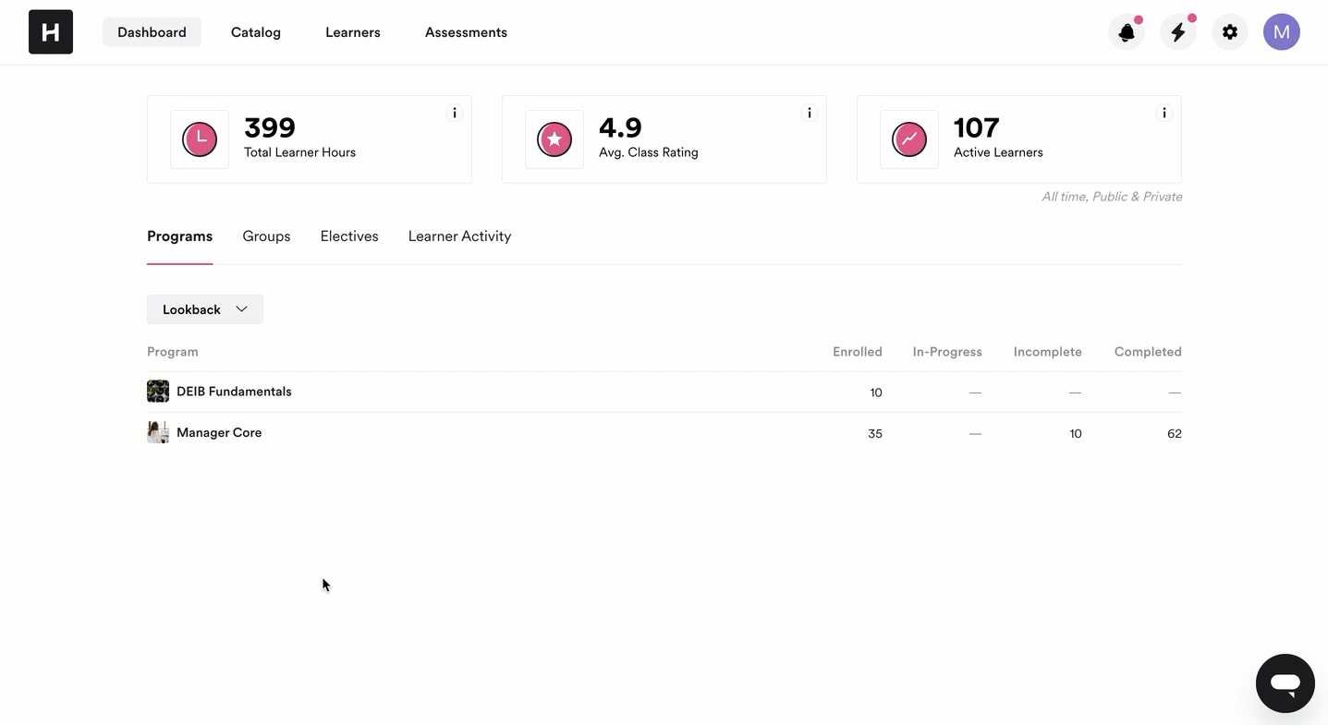1328x725 pixels.
Task: Open the chat support bubble
Action: click(x=1285, y=683)
